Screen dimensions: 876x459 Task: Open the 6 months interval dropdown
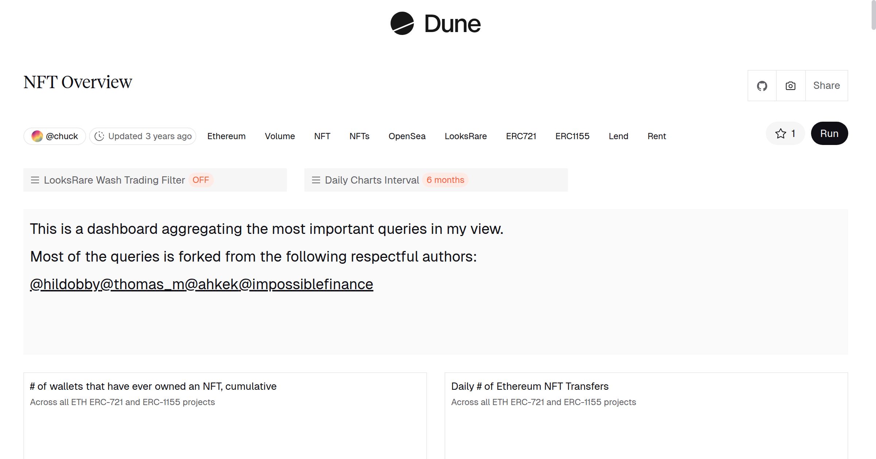445,180
